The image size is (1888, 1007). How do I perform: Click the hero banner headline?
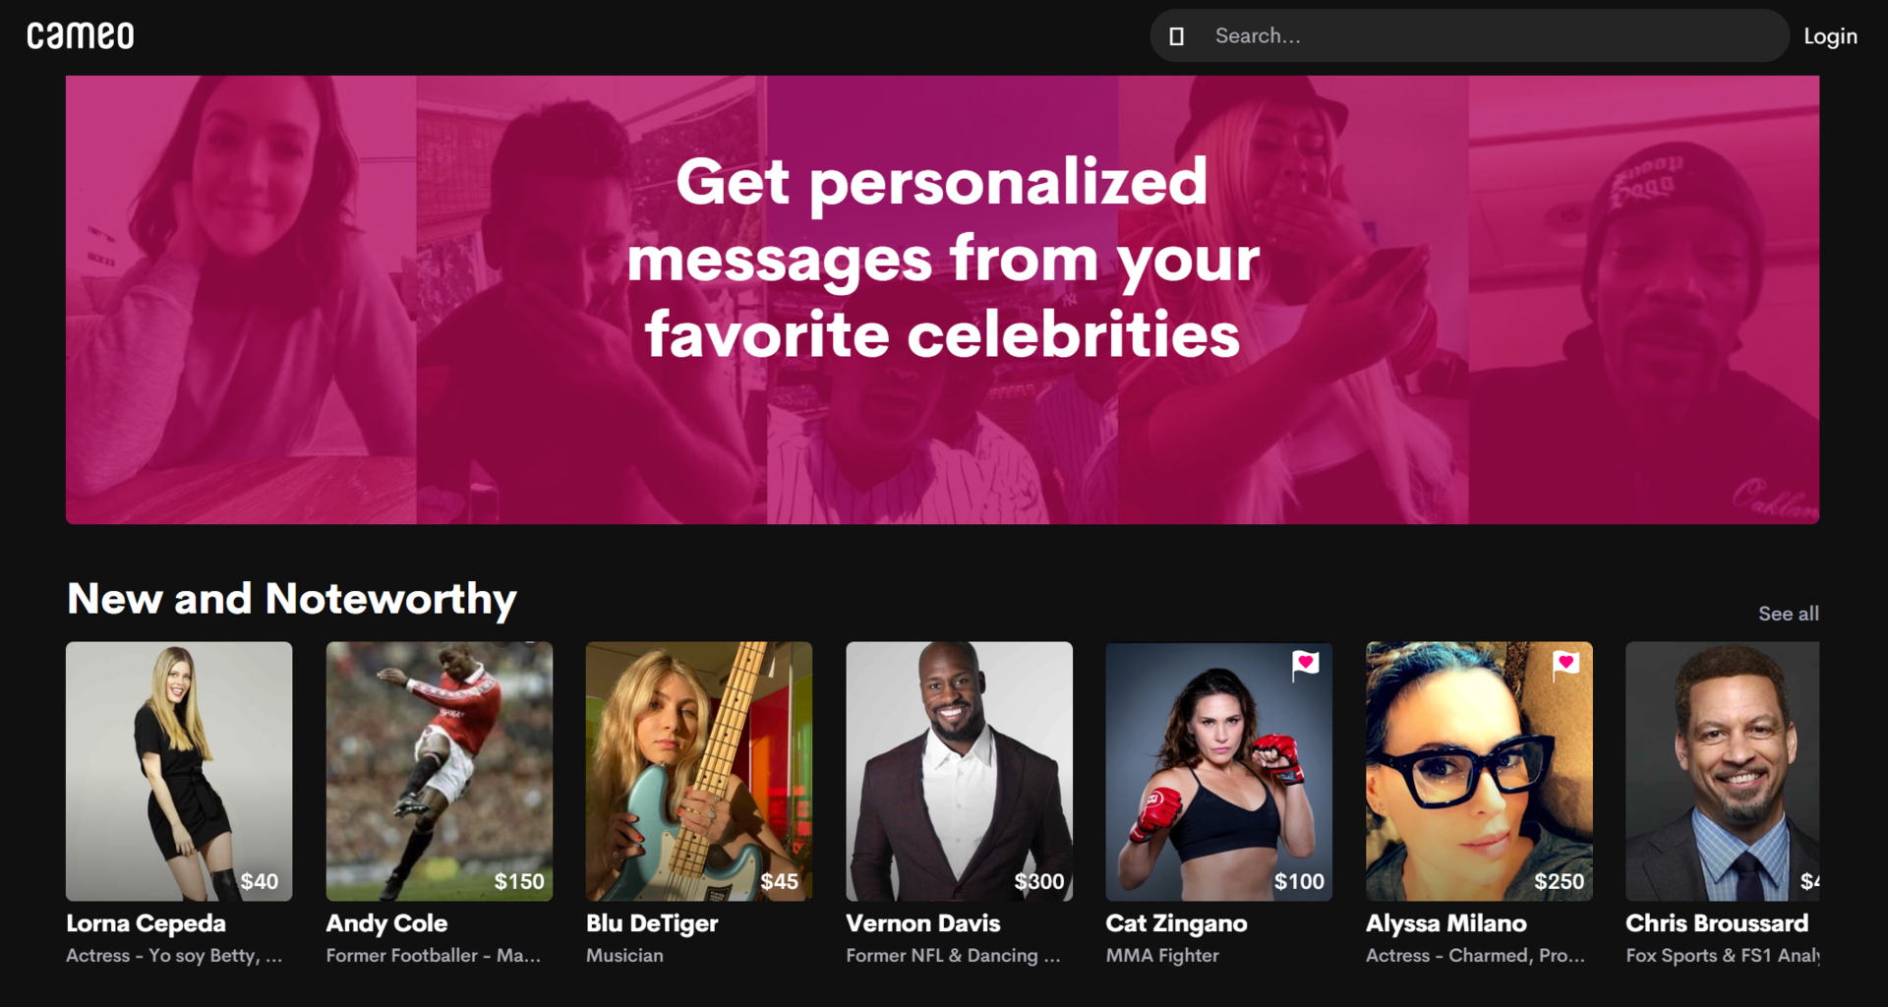pos(942,259)
